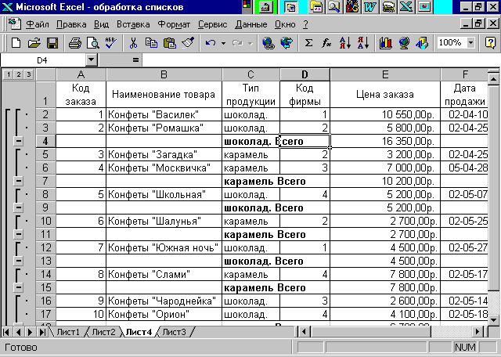Open the Name Box dropdown arrow
This screenshot has height=357, width=501.
[x=92, y=59]
